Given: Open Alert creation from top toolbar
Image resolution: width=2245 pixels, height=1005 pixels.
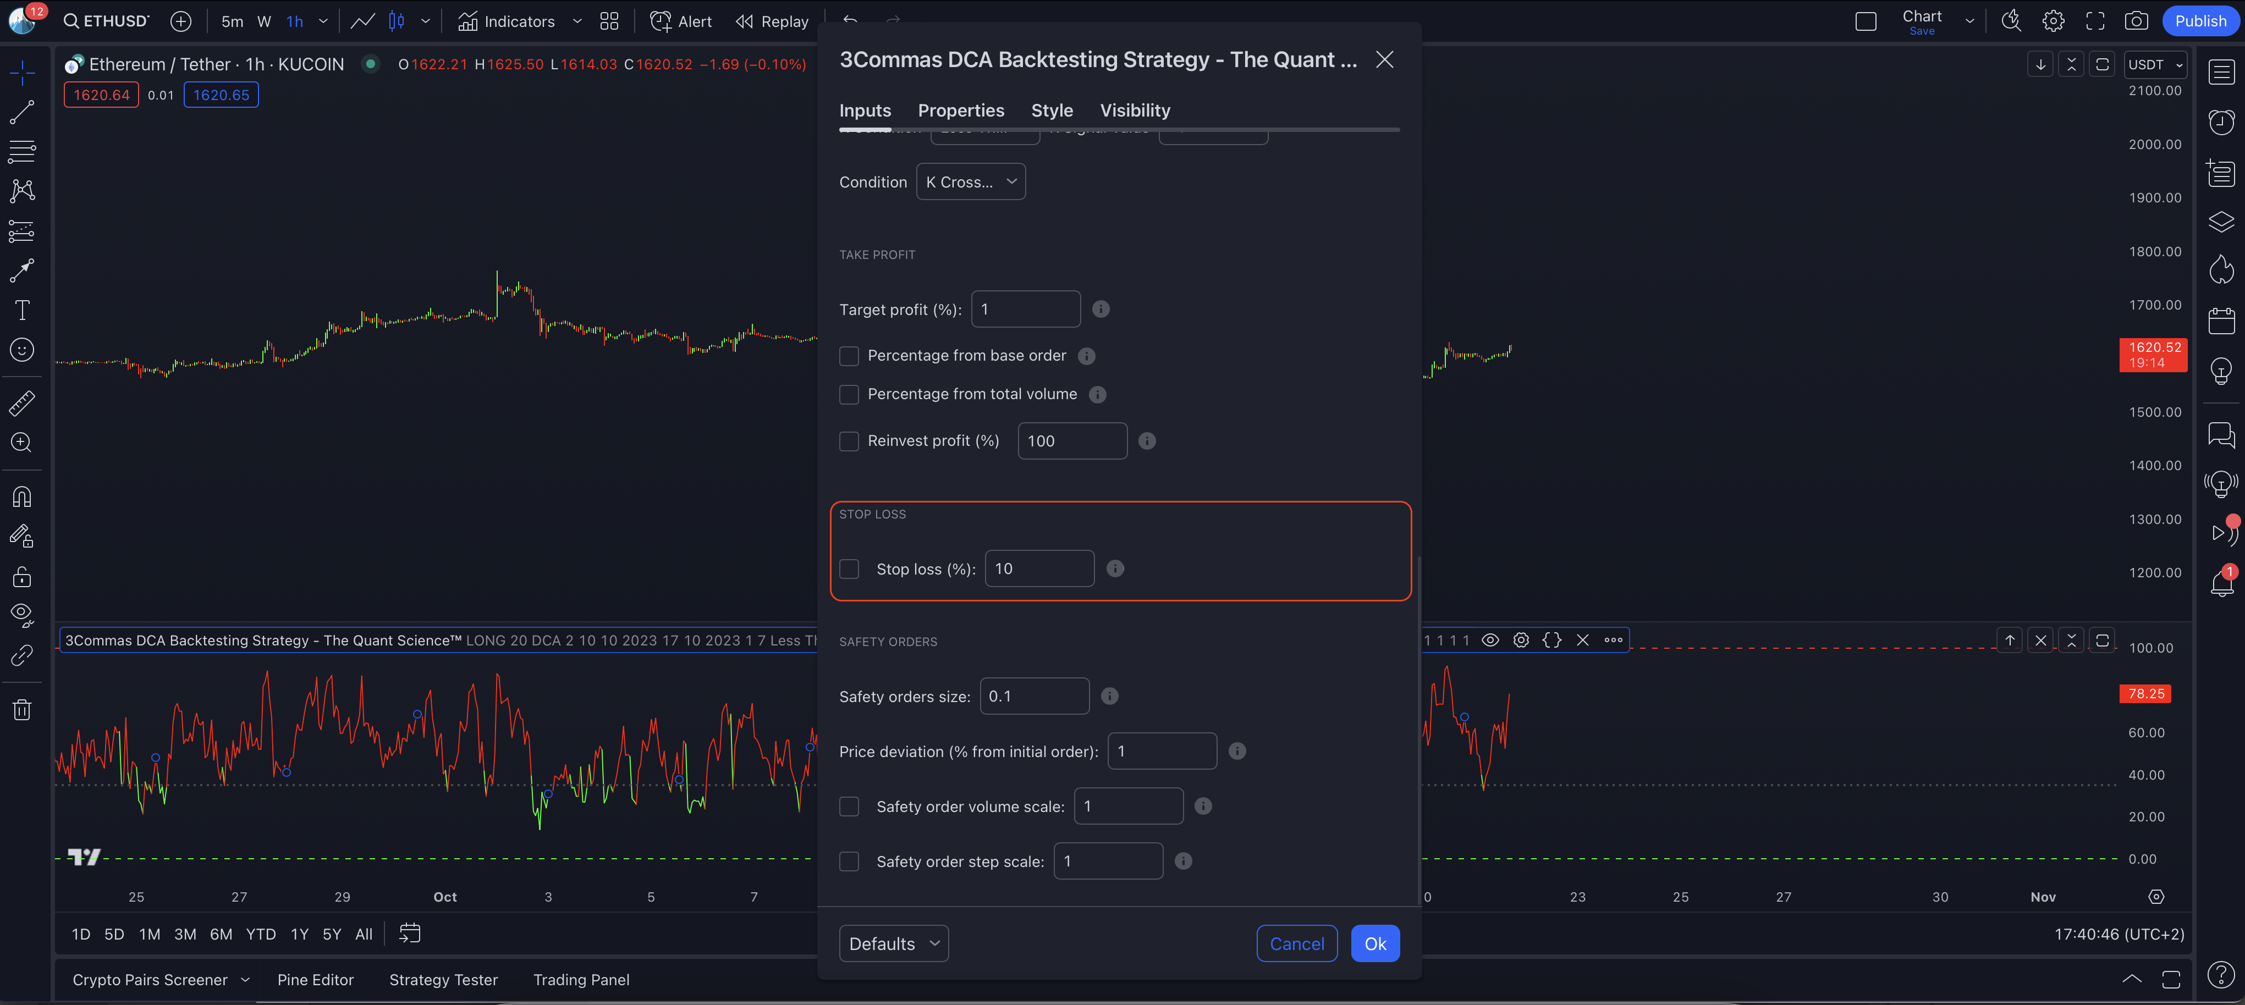Looking at the screenshot, I should click(681, 21).
